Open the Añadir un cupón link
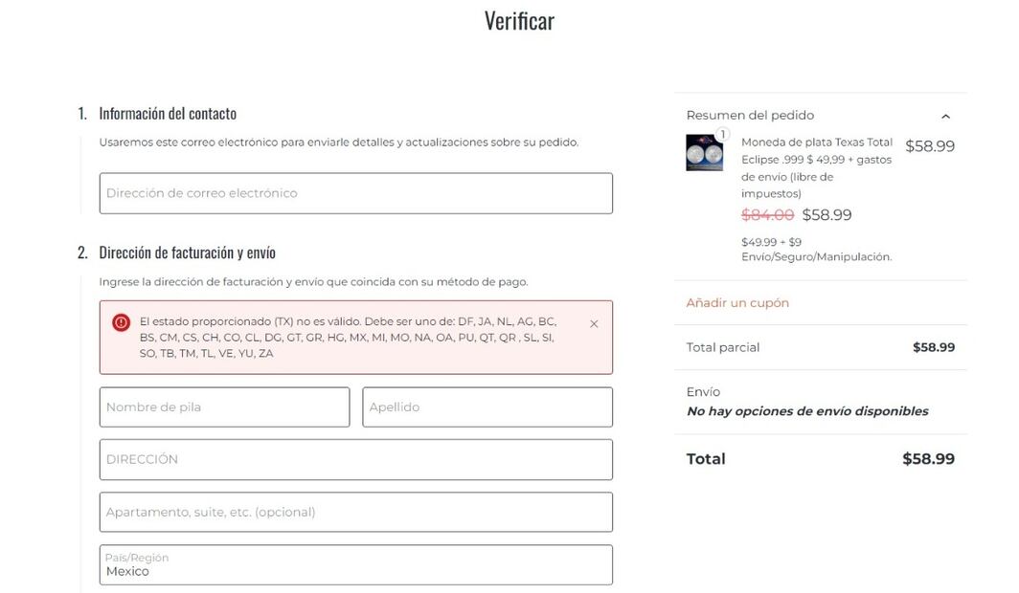Image resolution: width=1019 pixels, height=593 pixels. click(x=737, y=303)
